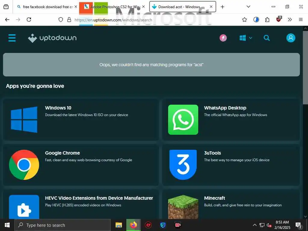
Task: Click the scrollbar down arrow
Action: [306, 217]
